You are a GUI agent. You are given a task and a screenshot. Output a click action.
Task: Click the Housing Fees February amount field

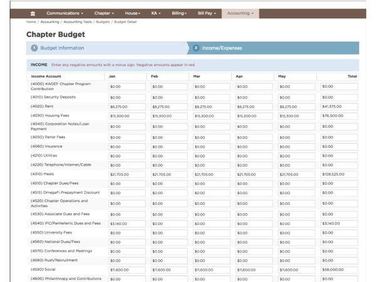coord(169,116)
